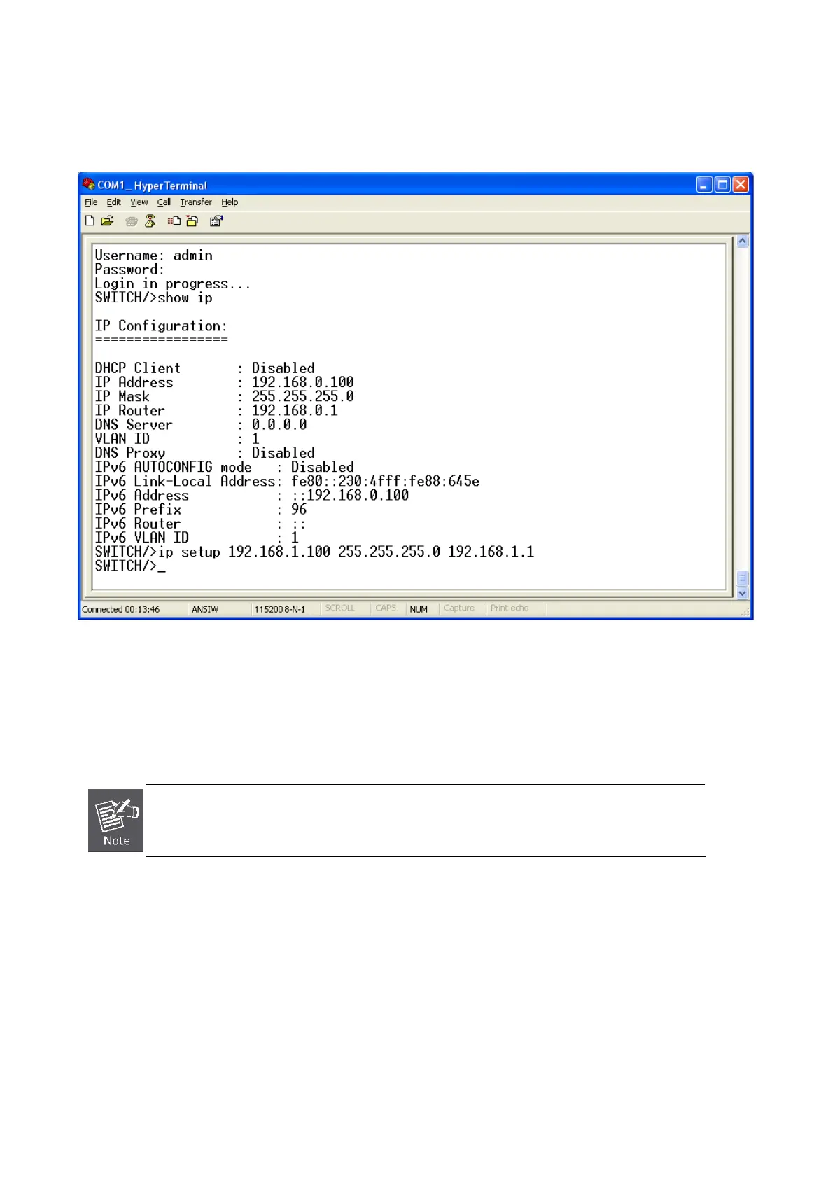This screenshot has width=833, height=1179.
Task: Click the Note icon below the window
Action: (x=115, y=821)
